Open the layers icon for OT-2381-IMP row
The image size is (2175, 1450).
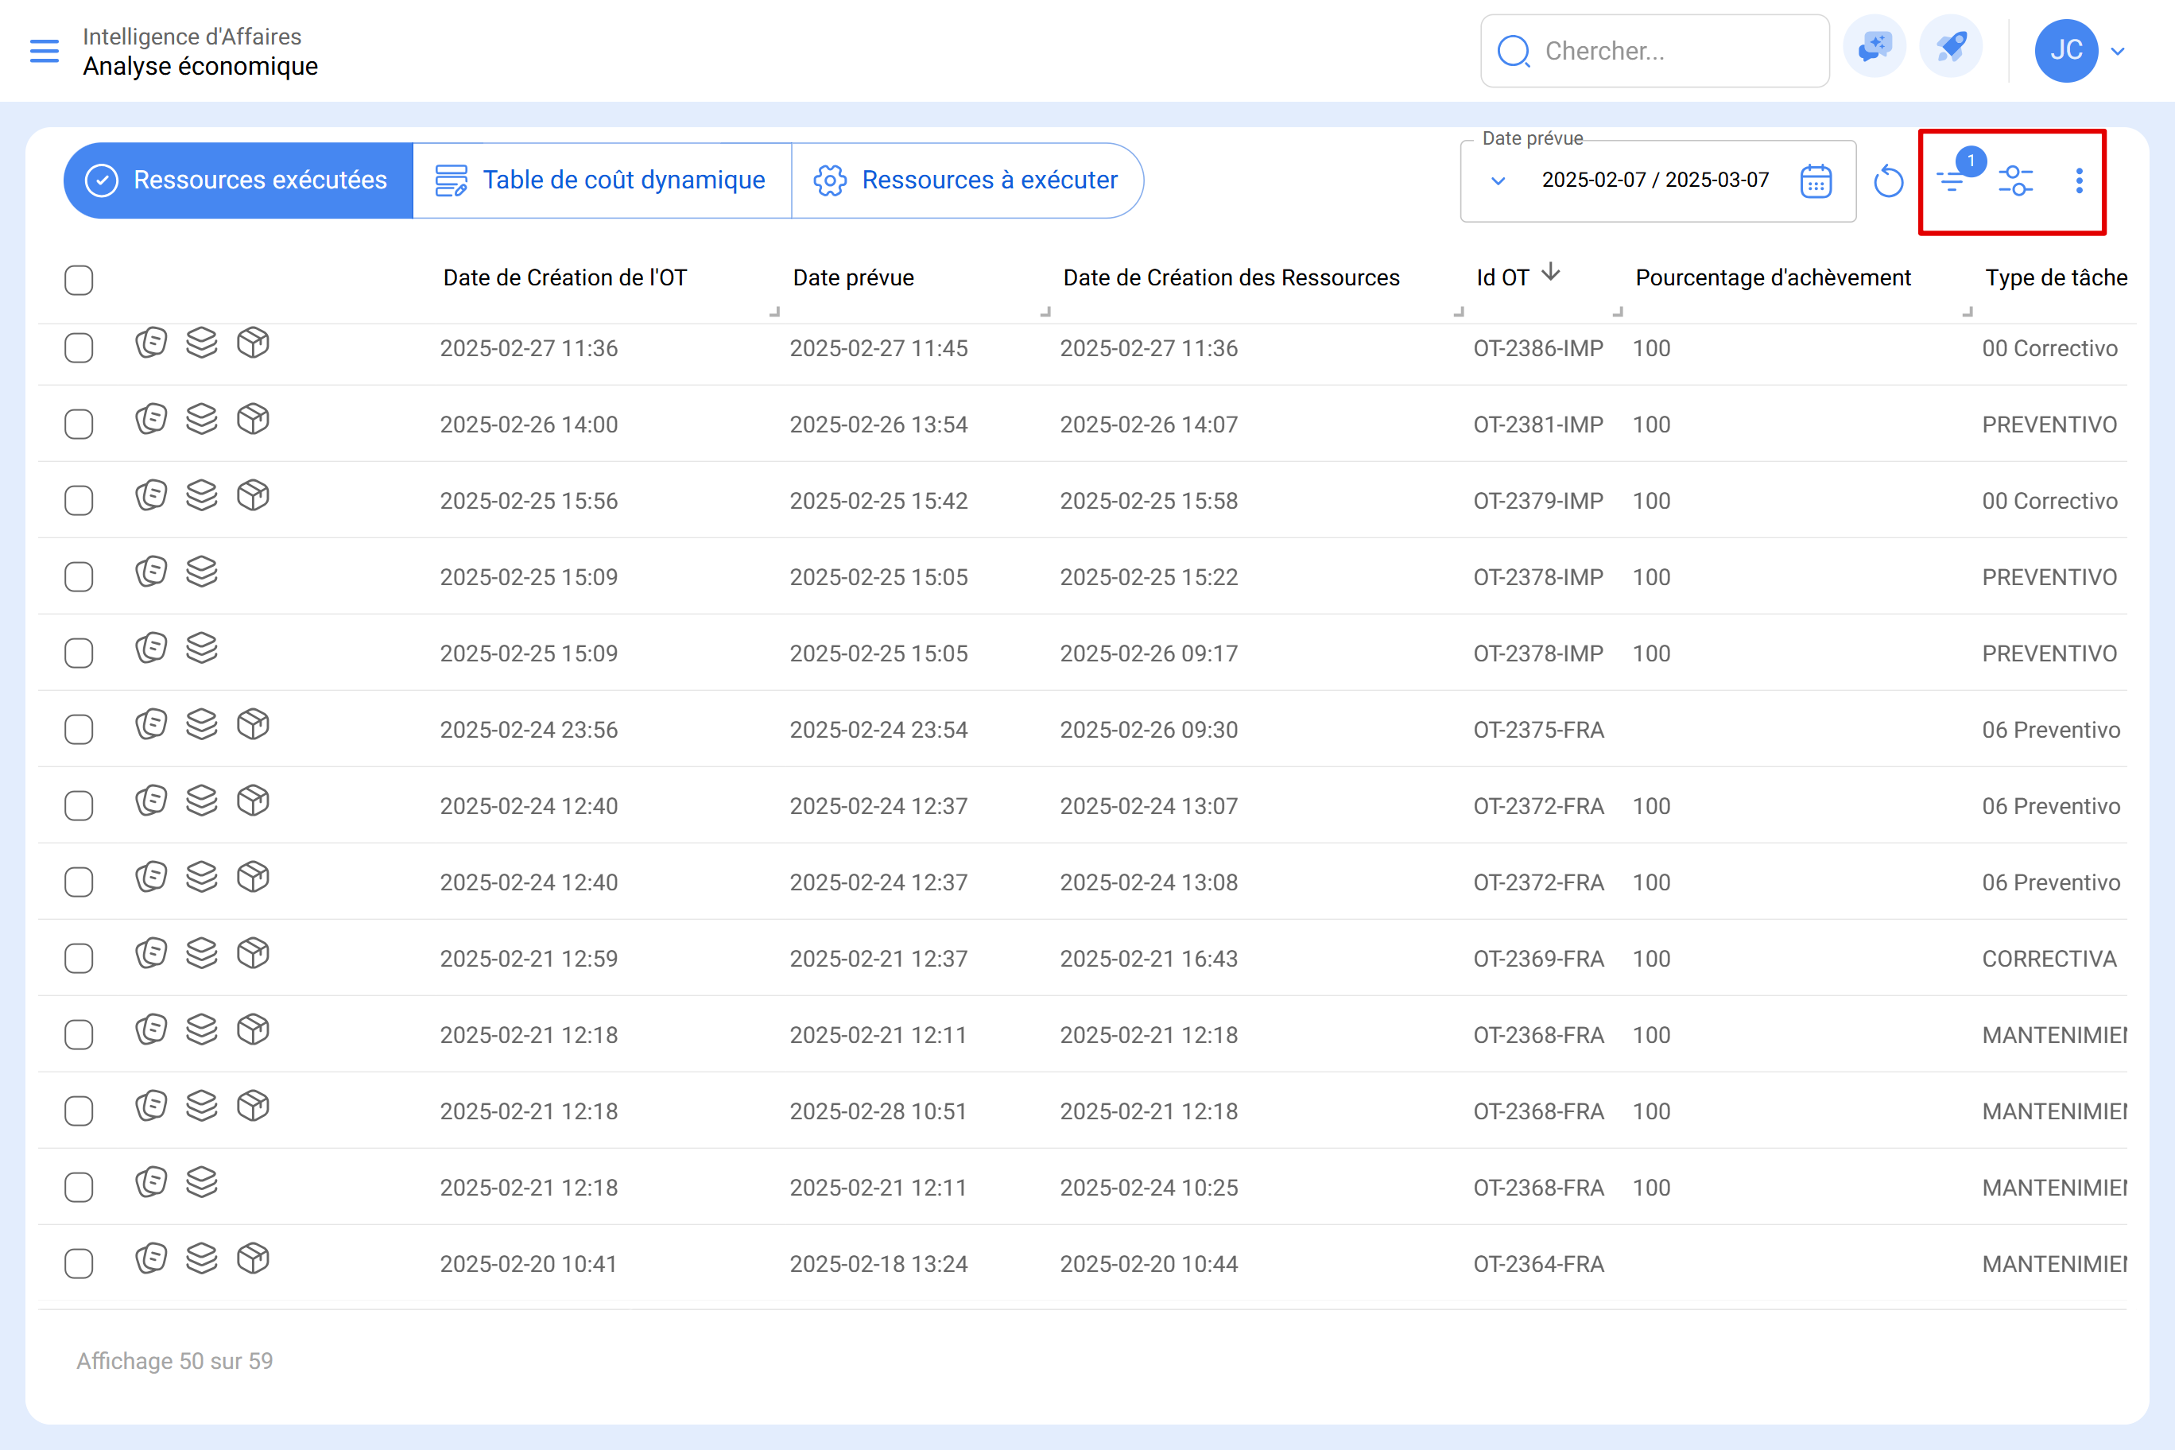point(202,420)
